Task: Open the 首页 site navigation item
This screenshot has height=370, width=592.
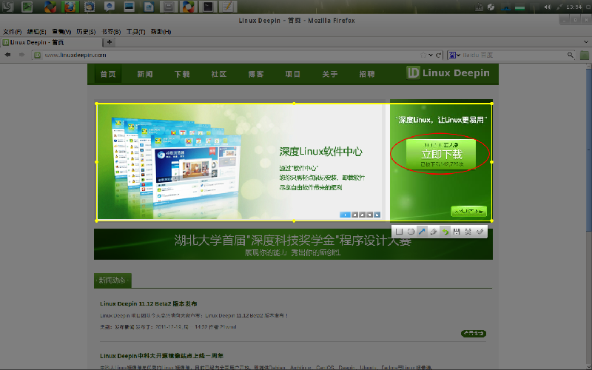Action: tap(108, 74)
